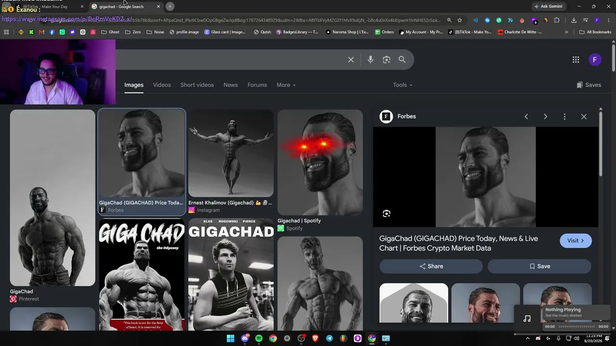616x346 pixels.
Task: Open Google Lens search by image
Action: tap(386, 60)
